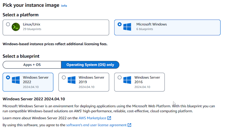Switch to the Apps + OS tab

tap(32, 65)
